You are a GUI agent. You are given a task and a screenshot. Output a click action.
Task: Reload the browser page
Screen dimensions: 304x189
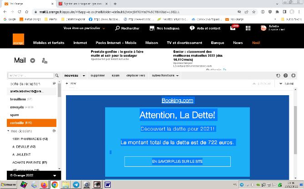click(20, 12)
